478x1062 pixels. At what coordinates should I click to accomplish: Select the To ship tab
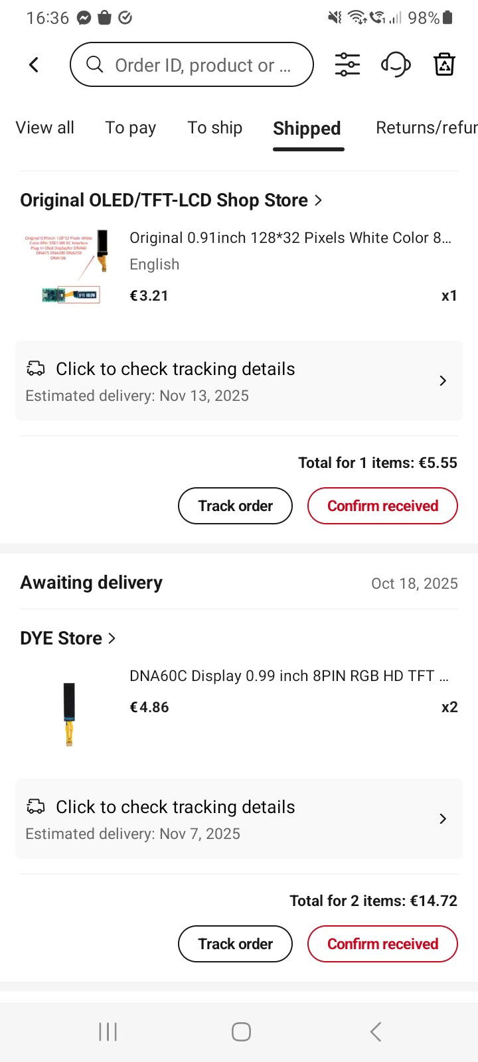[x=214, y=127]
